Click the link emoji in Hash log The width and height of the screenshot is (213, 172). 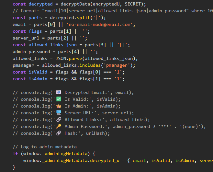(59, 133)
